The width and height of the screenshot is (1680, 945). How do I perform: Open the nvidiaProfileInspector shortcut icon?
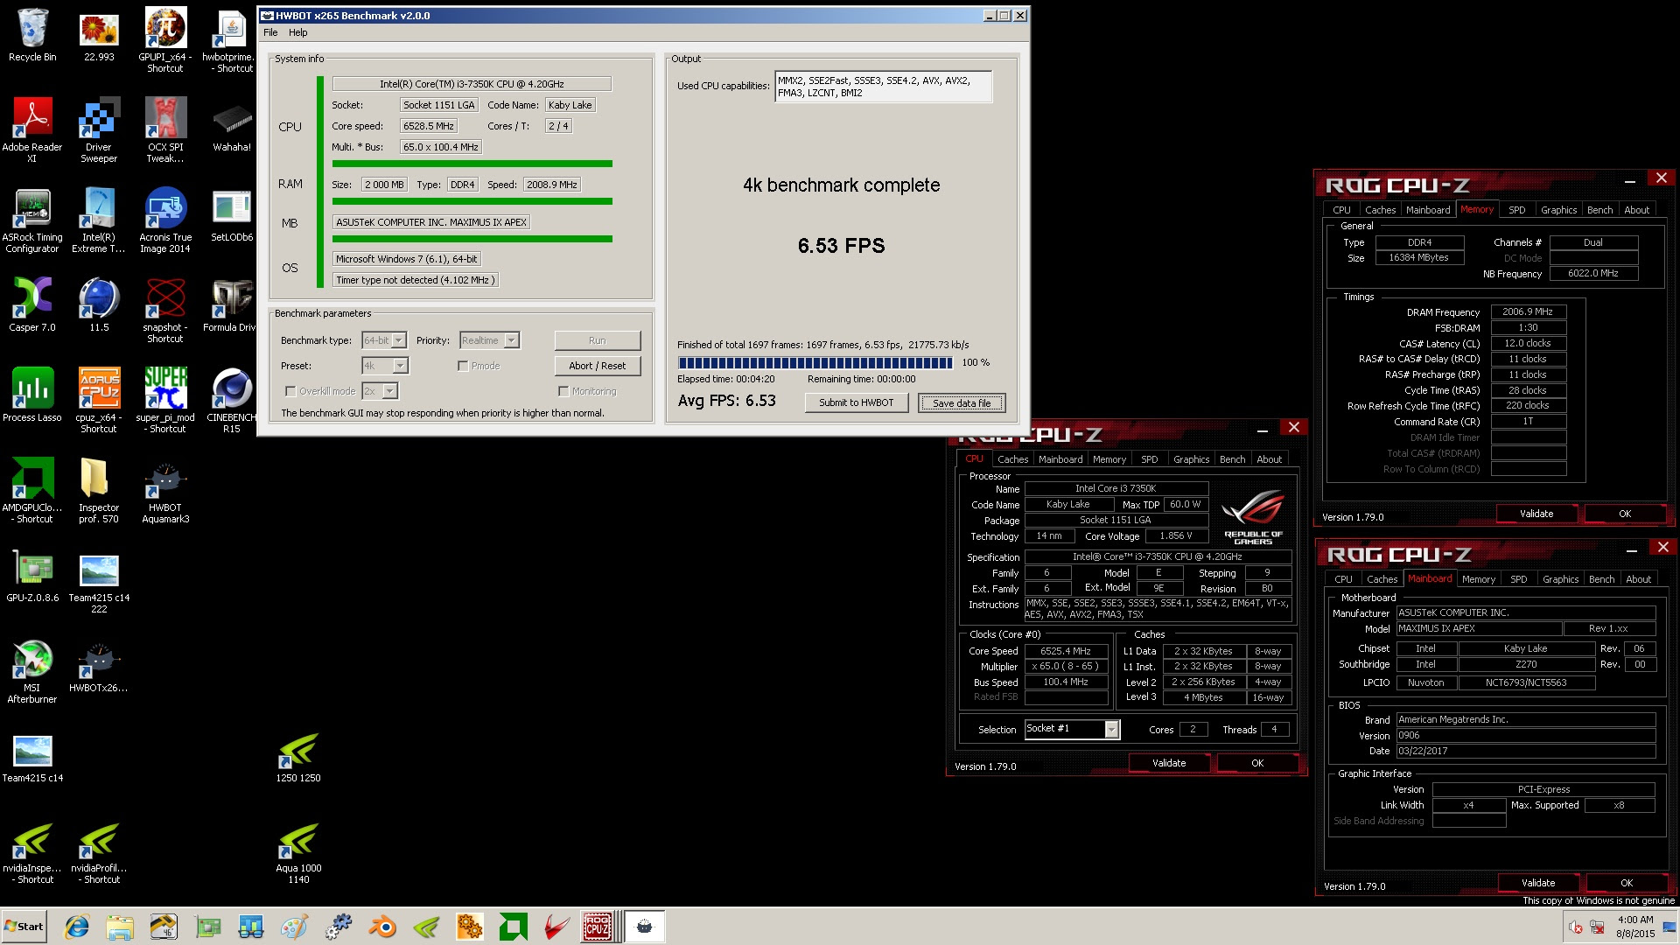tap(99, 851)
